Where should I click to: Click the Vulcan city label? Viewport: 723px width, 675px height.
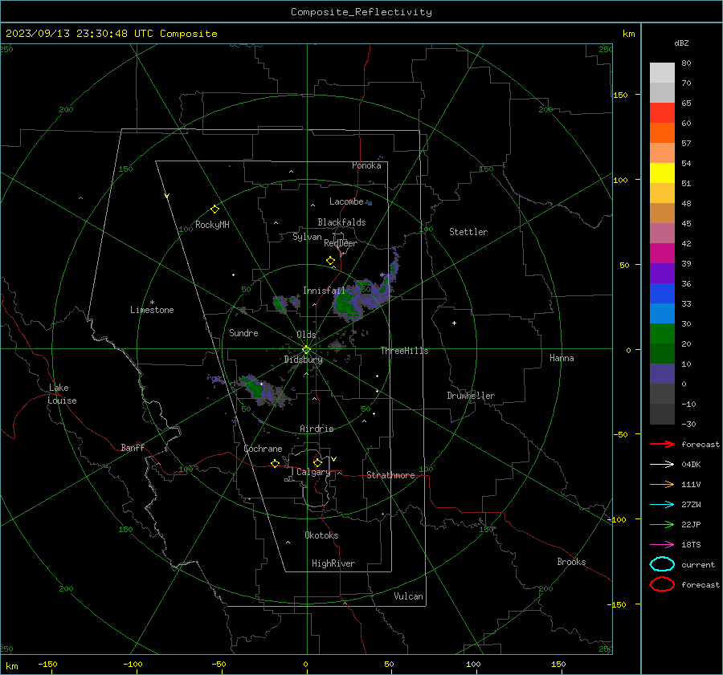coord(408,596)
